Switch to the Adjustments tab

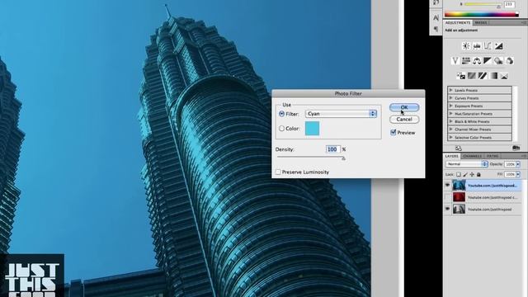pos(458,22)
